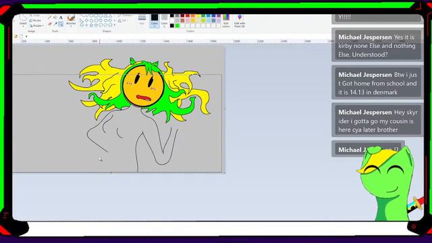
Task: Pick the orange palette swatch
Action: (x=192, y=16)
